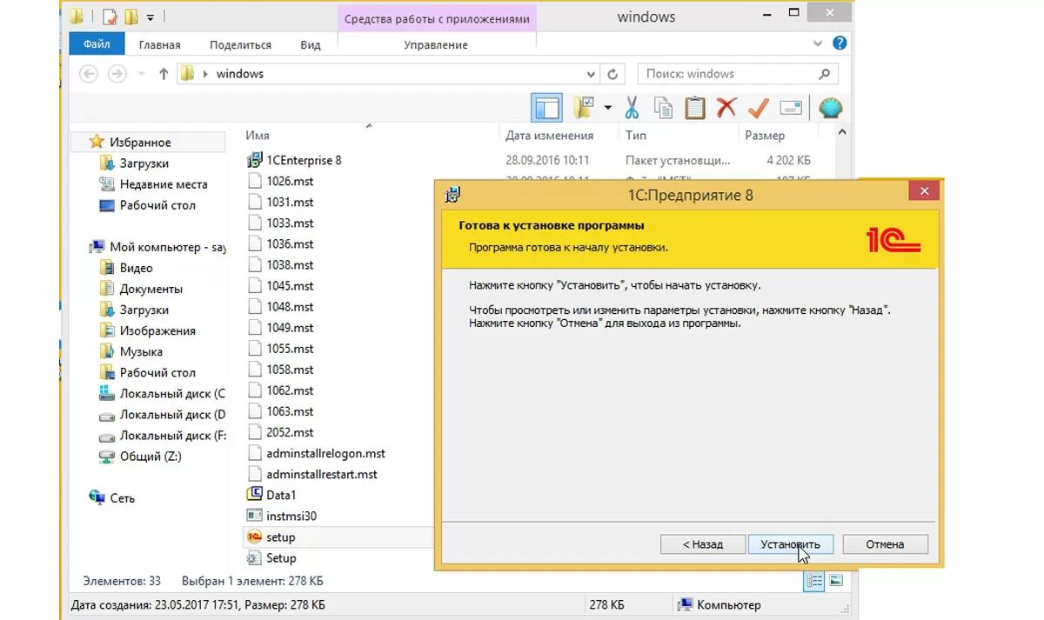Open the first Локальный диск (C drive)

pyautogui.click(x=172, y=393)
